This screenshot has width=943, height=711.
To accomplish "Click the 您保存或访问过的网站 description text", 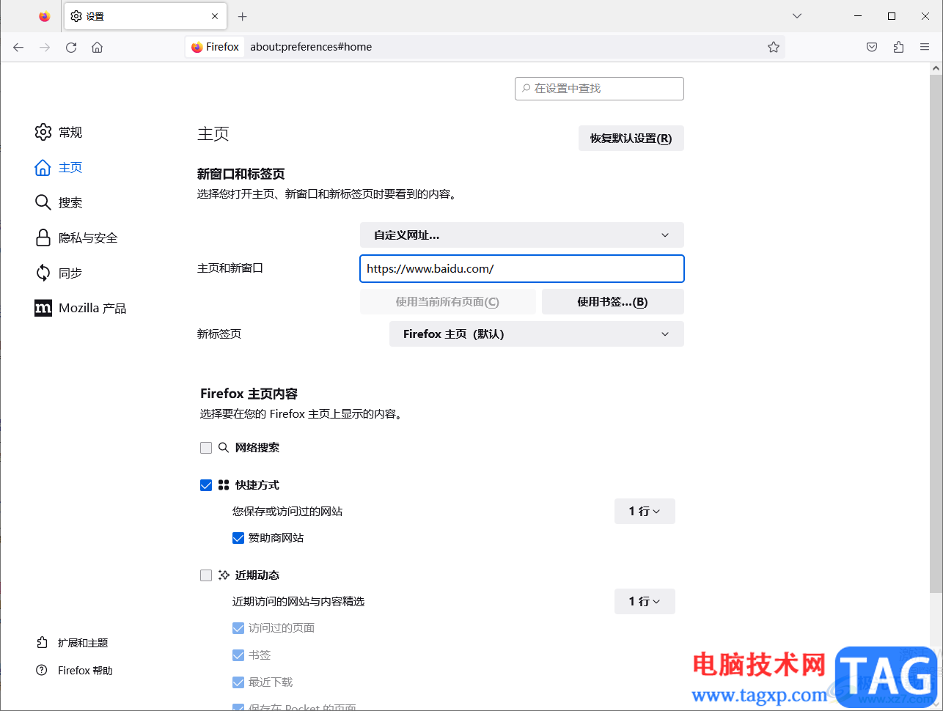I will (287, 512).
